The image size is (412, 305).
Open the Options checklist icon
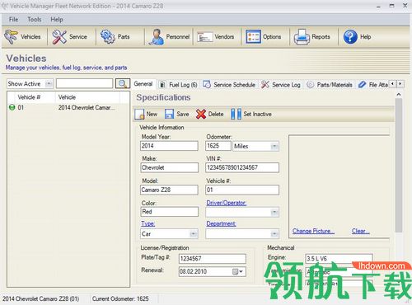[253, 37]
